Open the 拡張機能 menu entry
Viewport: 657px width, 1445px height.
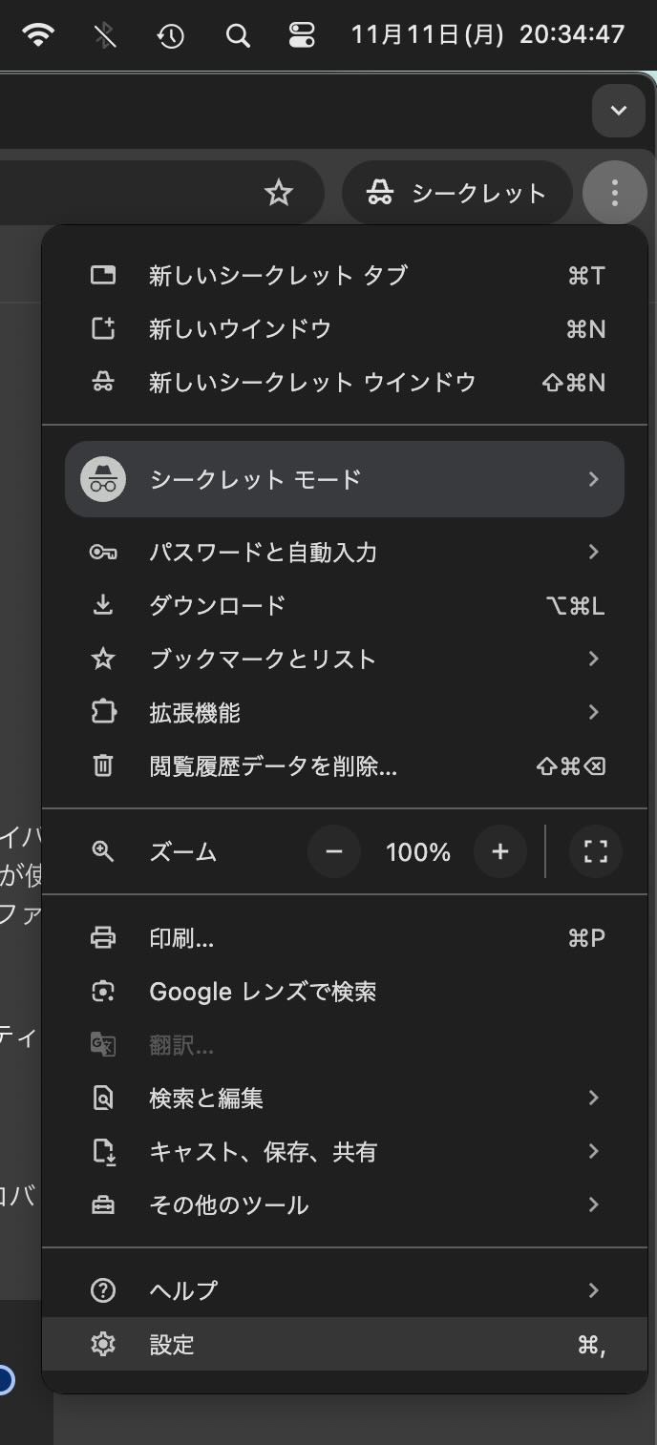coord(195,712)
